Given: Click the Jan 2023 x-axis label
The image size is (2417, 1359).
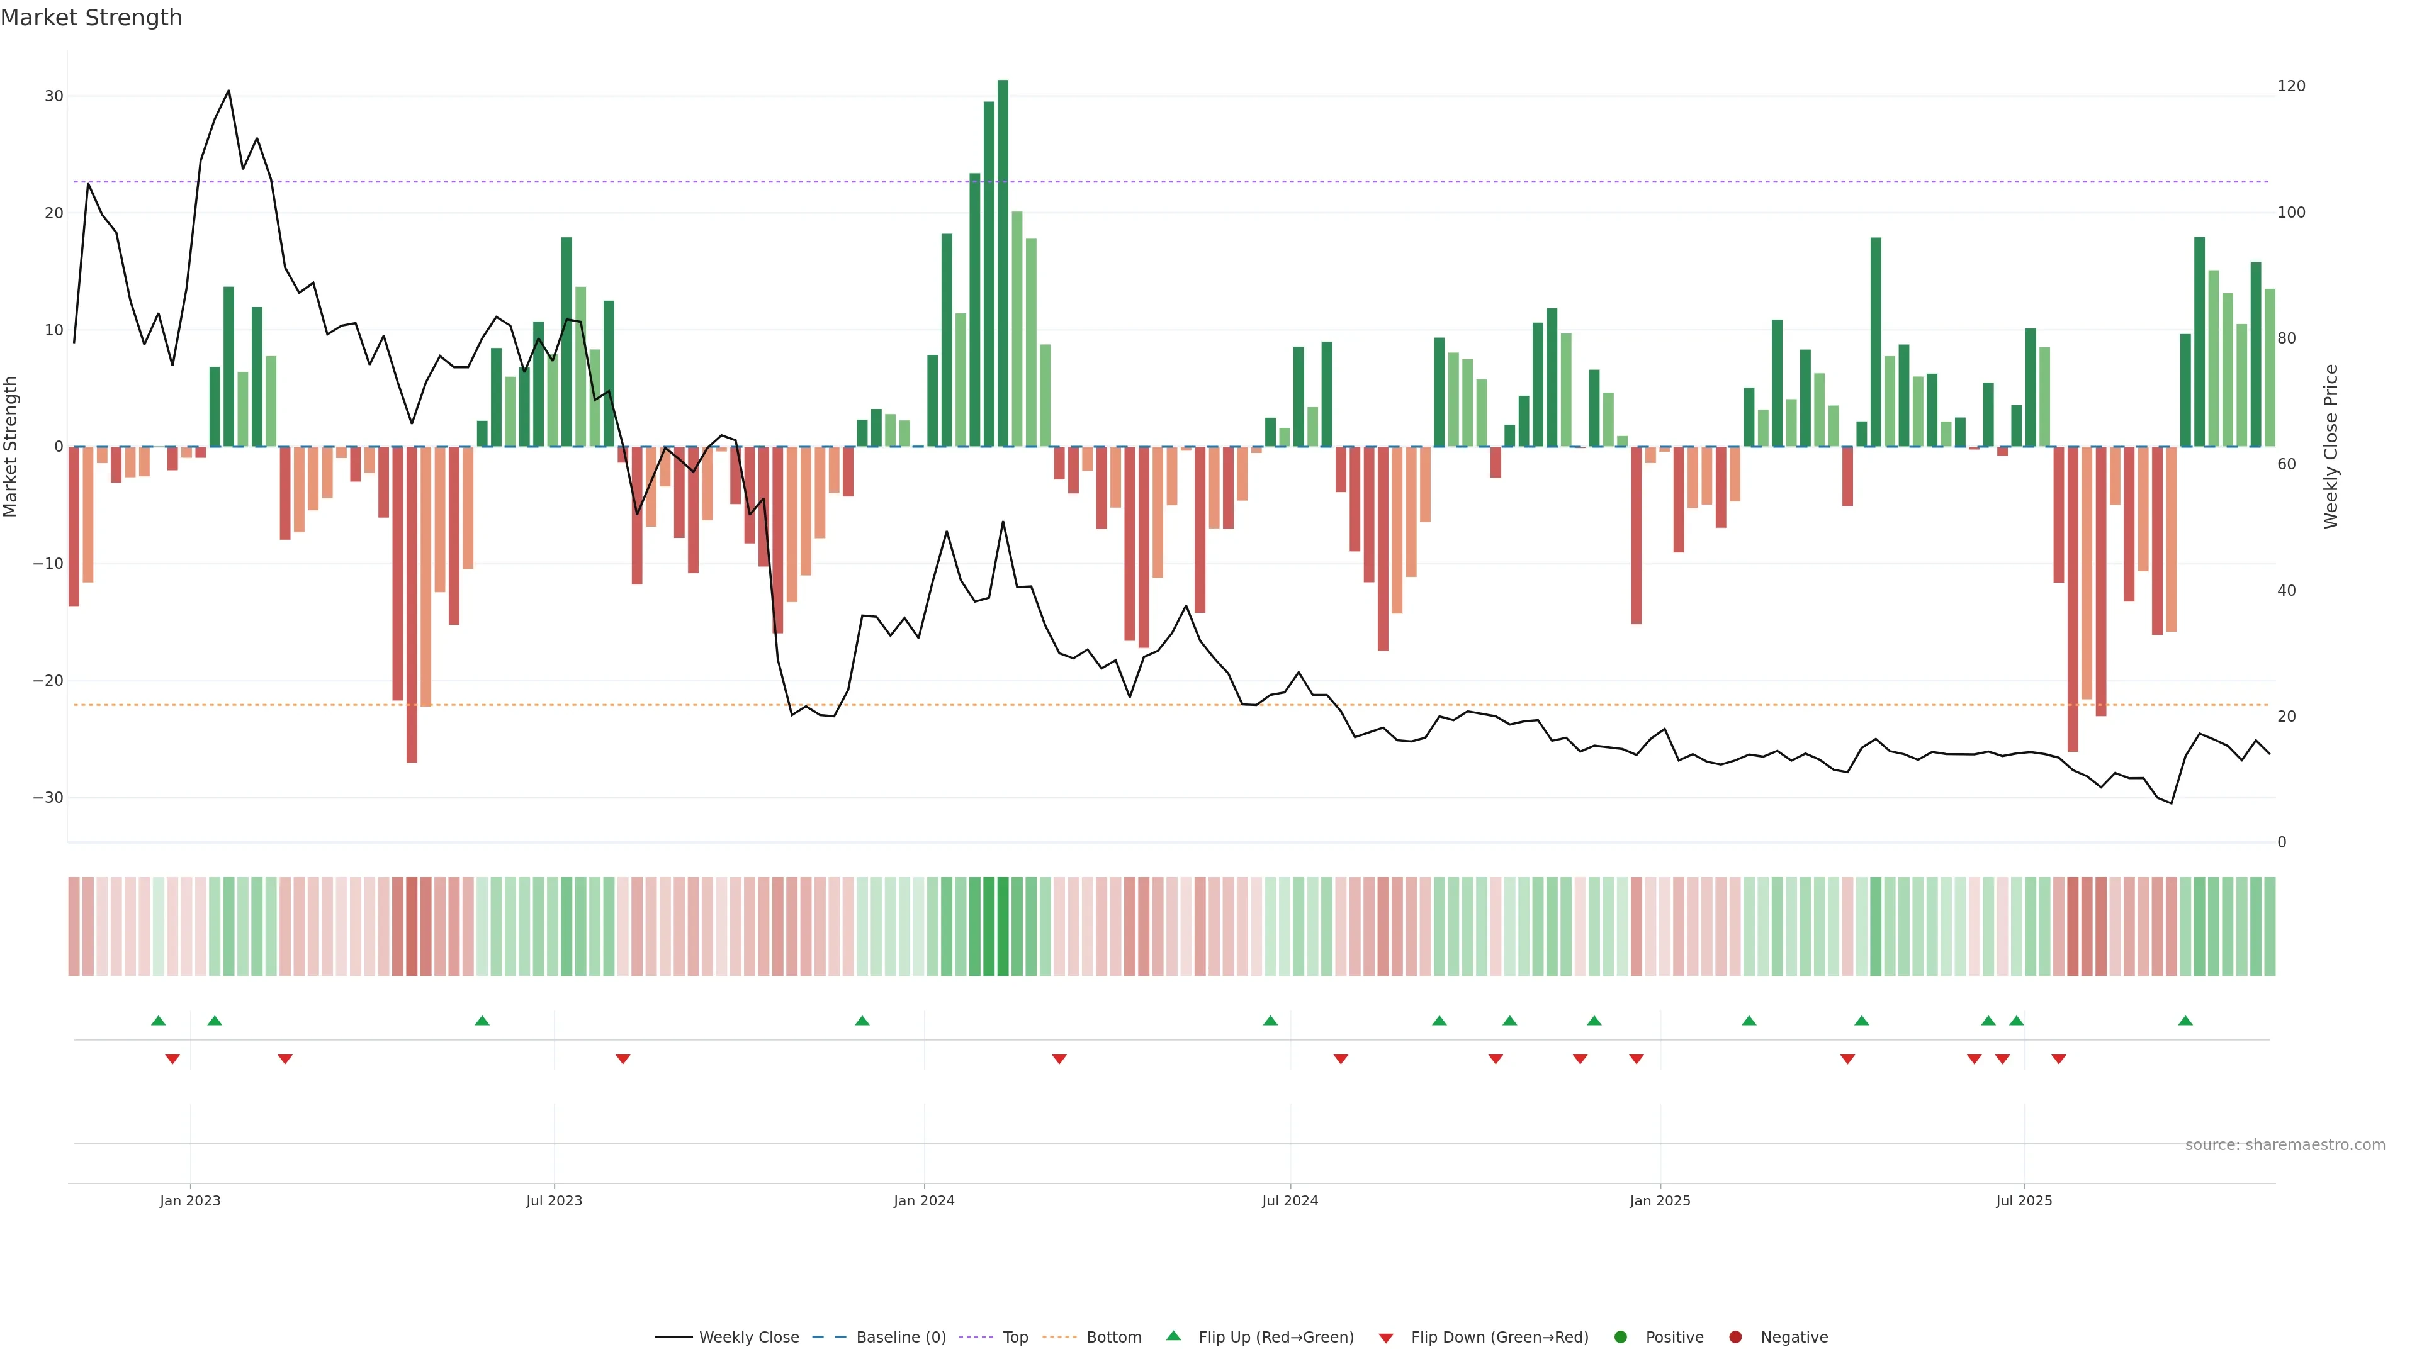Looking at the screenshot, I should coord(189,1200).
